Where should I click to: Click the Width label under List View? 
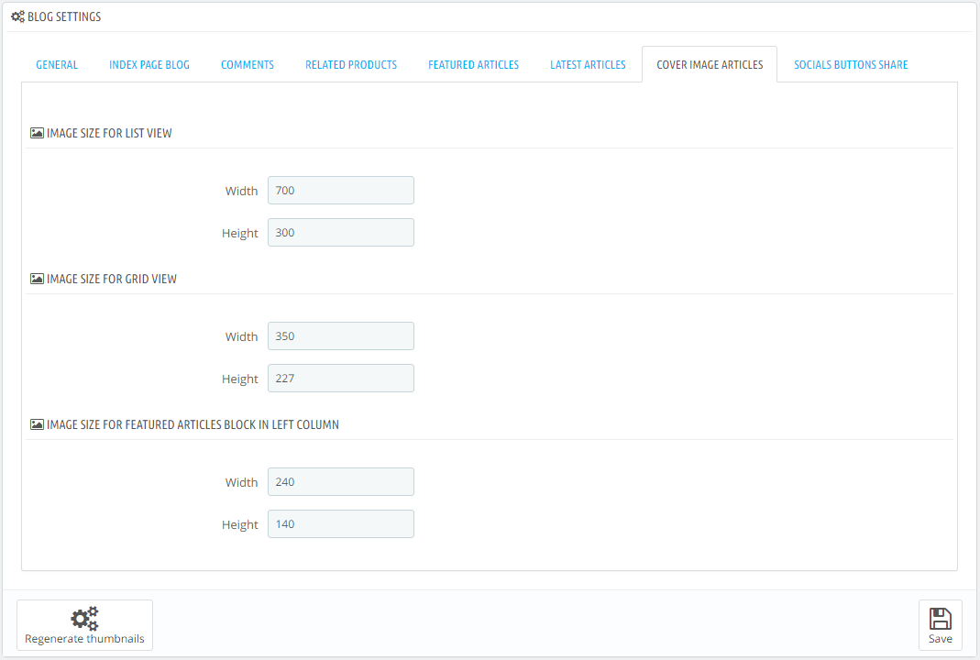(x=241, y=191)
